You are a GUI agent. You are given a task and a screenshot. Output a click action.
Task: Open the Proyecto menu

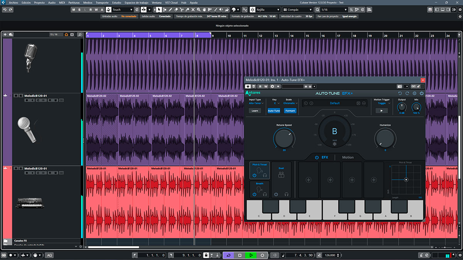click(x=39, y=2)
